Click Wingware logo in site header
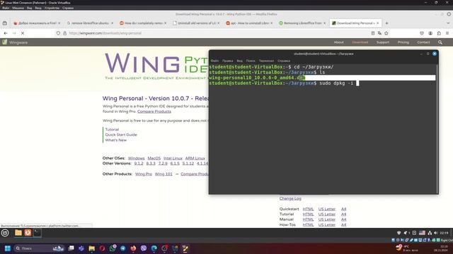Viewport: 453px width, 254px height. [x=15, y=42]
